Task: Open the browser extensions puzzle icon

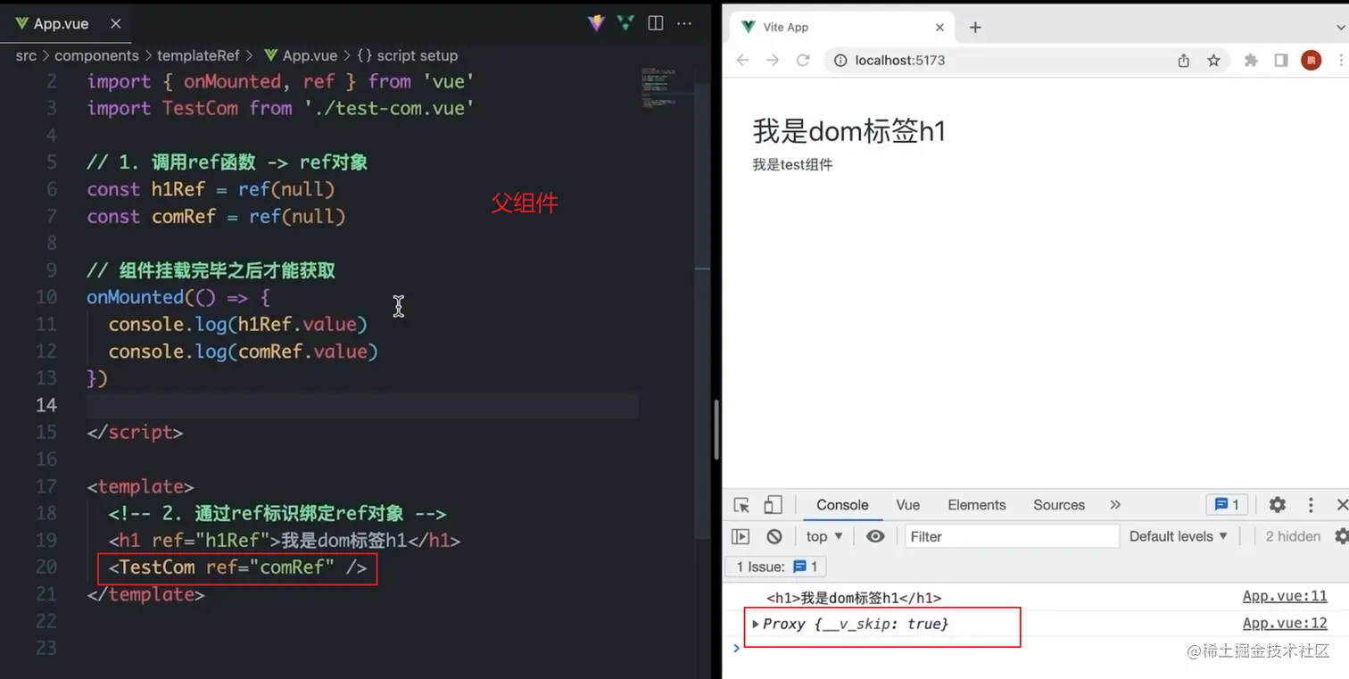Action: click(1251, 60)
